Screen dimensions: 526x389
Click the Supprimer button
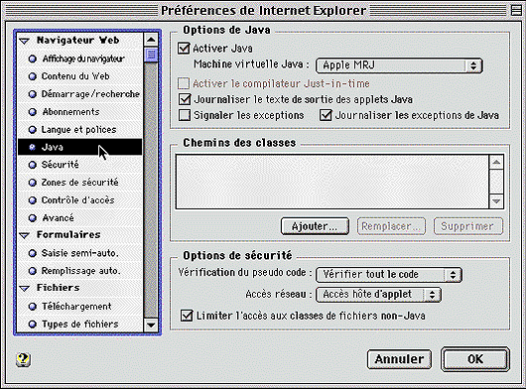tap(468, 226)
